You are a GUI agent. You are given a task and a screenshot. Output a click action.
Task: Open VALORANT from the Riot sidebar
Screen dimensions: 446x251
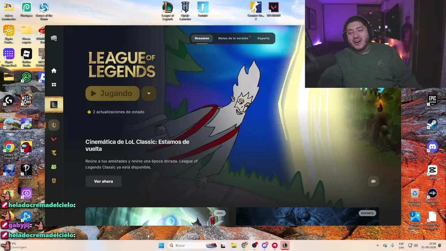54,139
